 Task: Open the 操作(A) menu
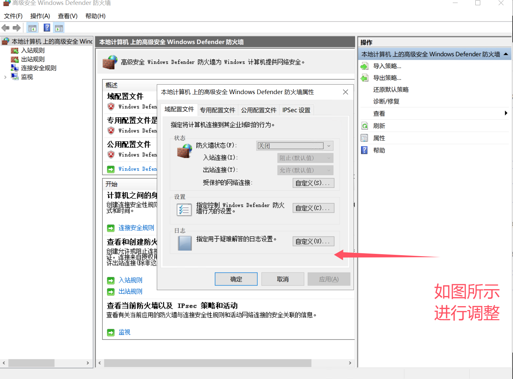click(40, 16)
